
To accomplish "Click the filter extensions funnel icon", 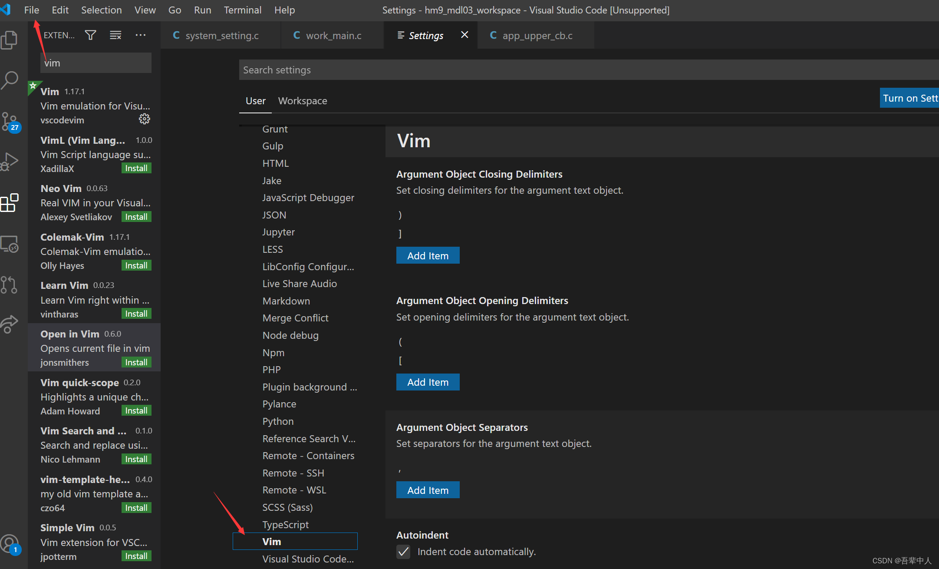I will 90,35.
